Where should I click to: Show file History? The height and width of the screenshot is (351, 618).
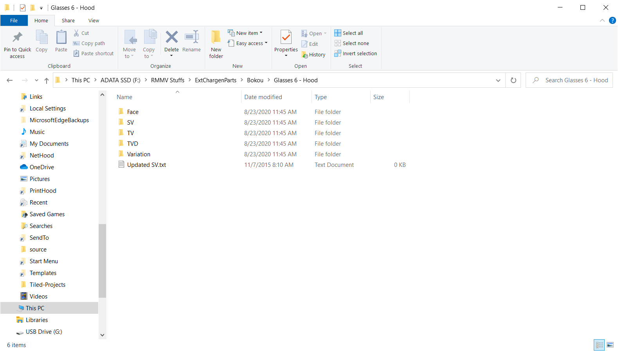(x=314, y=55)
